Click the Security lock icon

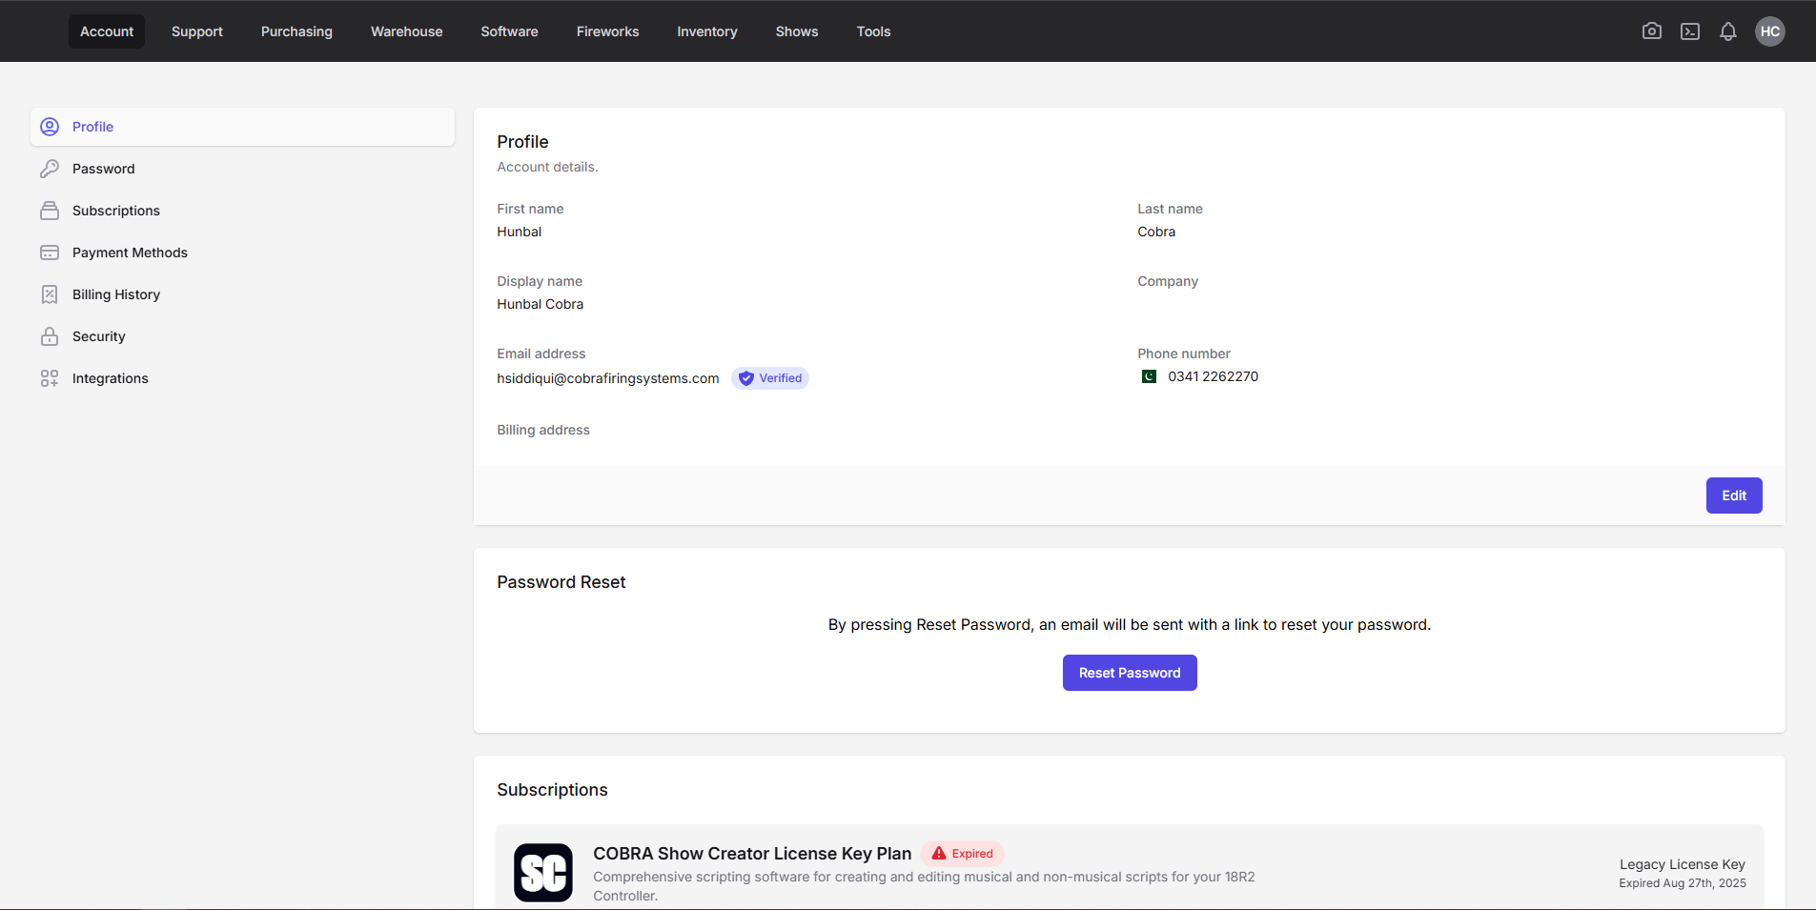click(x=50, y=336)
